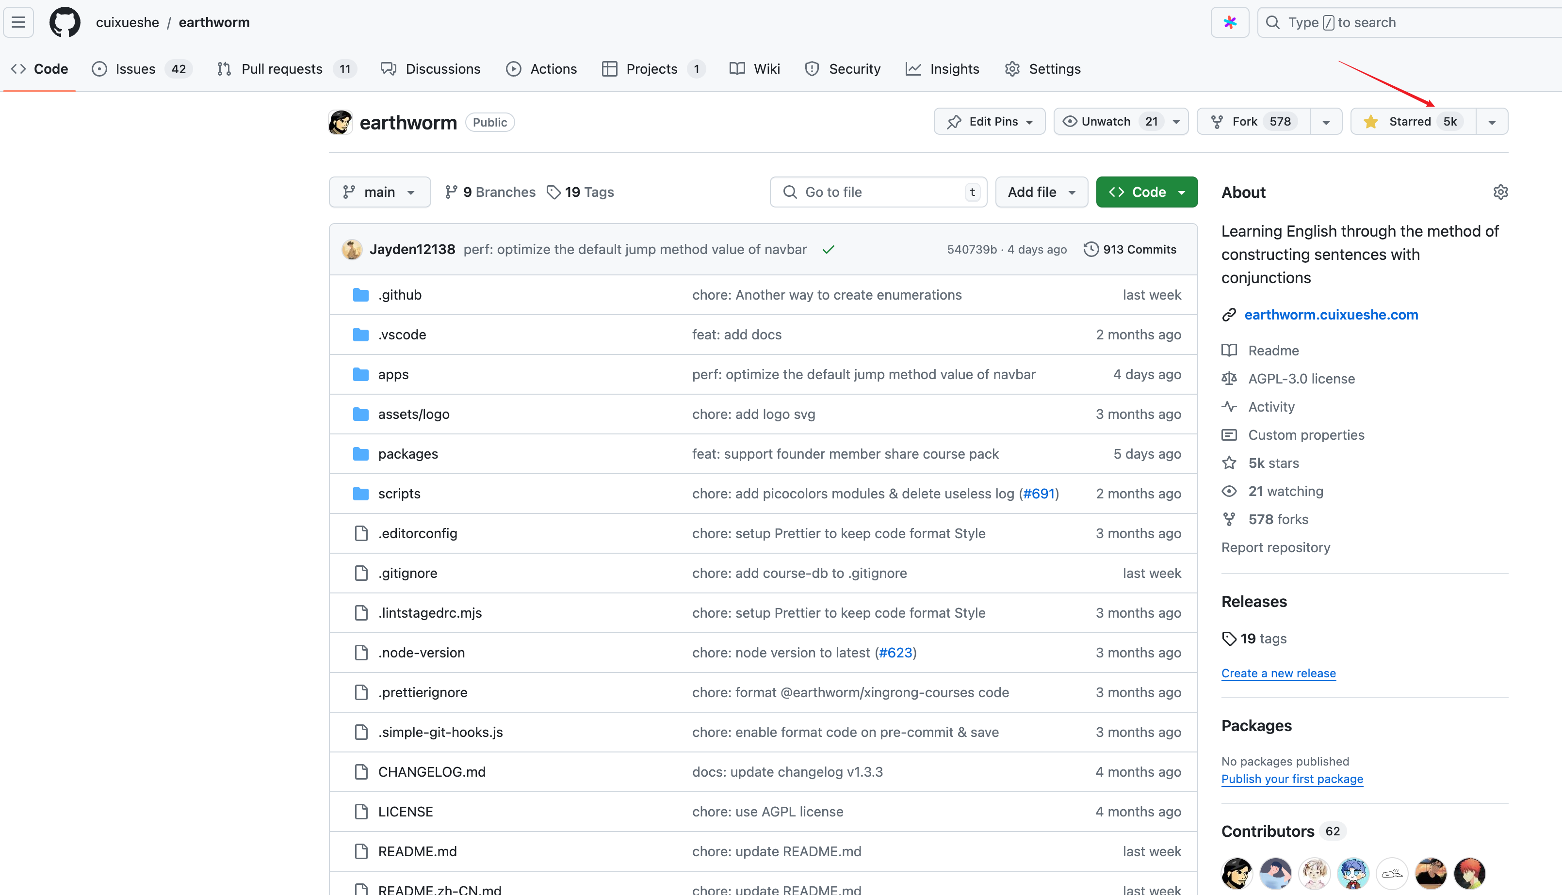
Task: Open the Add file dropdown
Action: (x=1041, y=192)
